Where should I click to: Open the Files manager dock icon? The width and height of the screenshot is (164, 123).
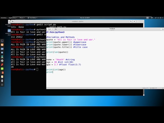click(2, 49)
